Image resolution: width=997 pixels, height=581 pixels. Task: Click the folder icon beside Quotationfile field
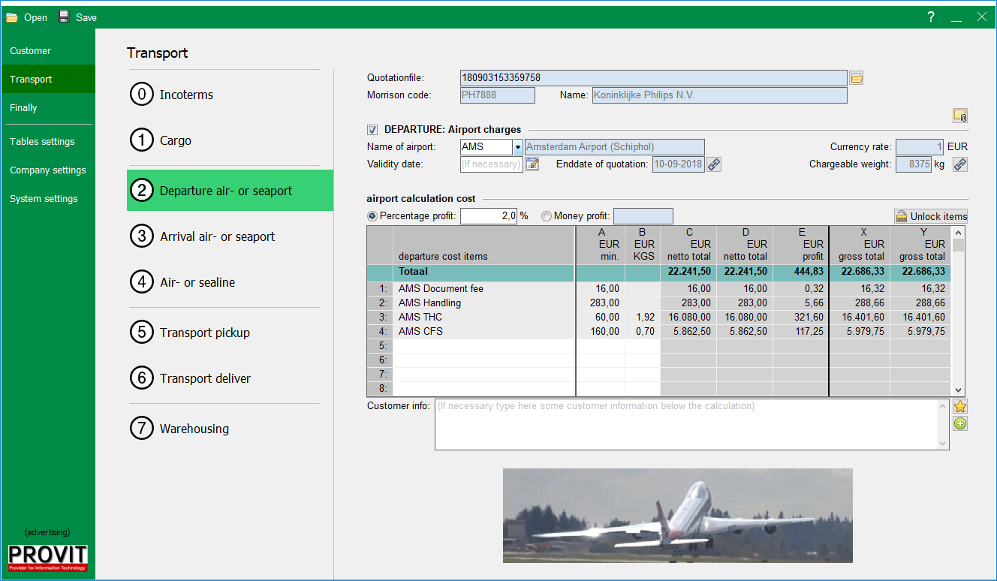[x=857, y=77]
